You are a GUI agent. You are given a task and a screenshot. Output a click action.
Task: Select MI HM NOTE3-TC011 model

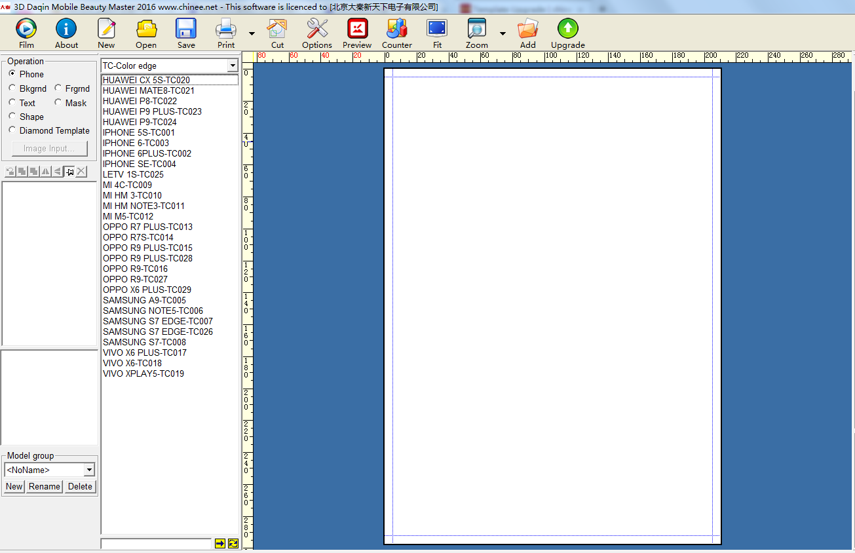[x=170, y=206]
